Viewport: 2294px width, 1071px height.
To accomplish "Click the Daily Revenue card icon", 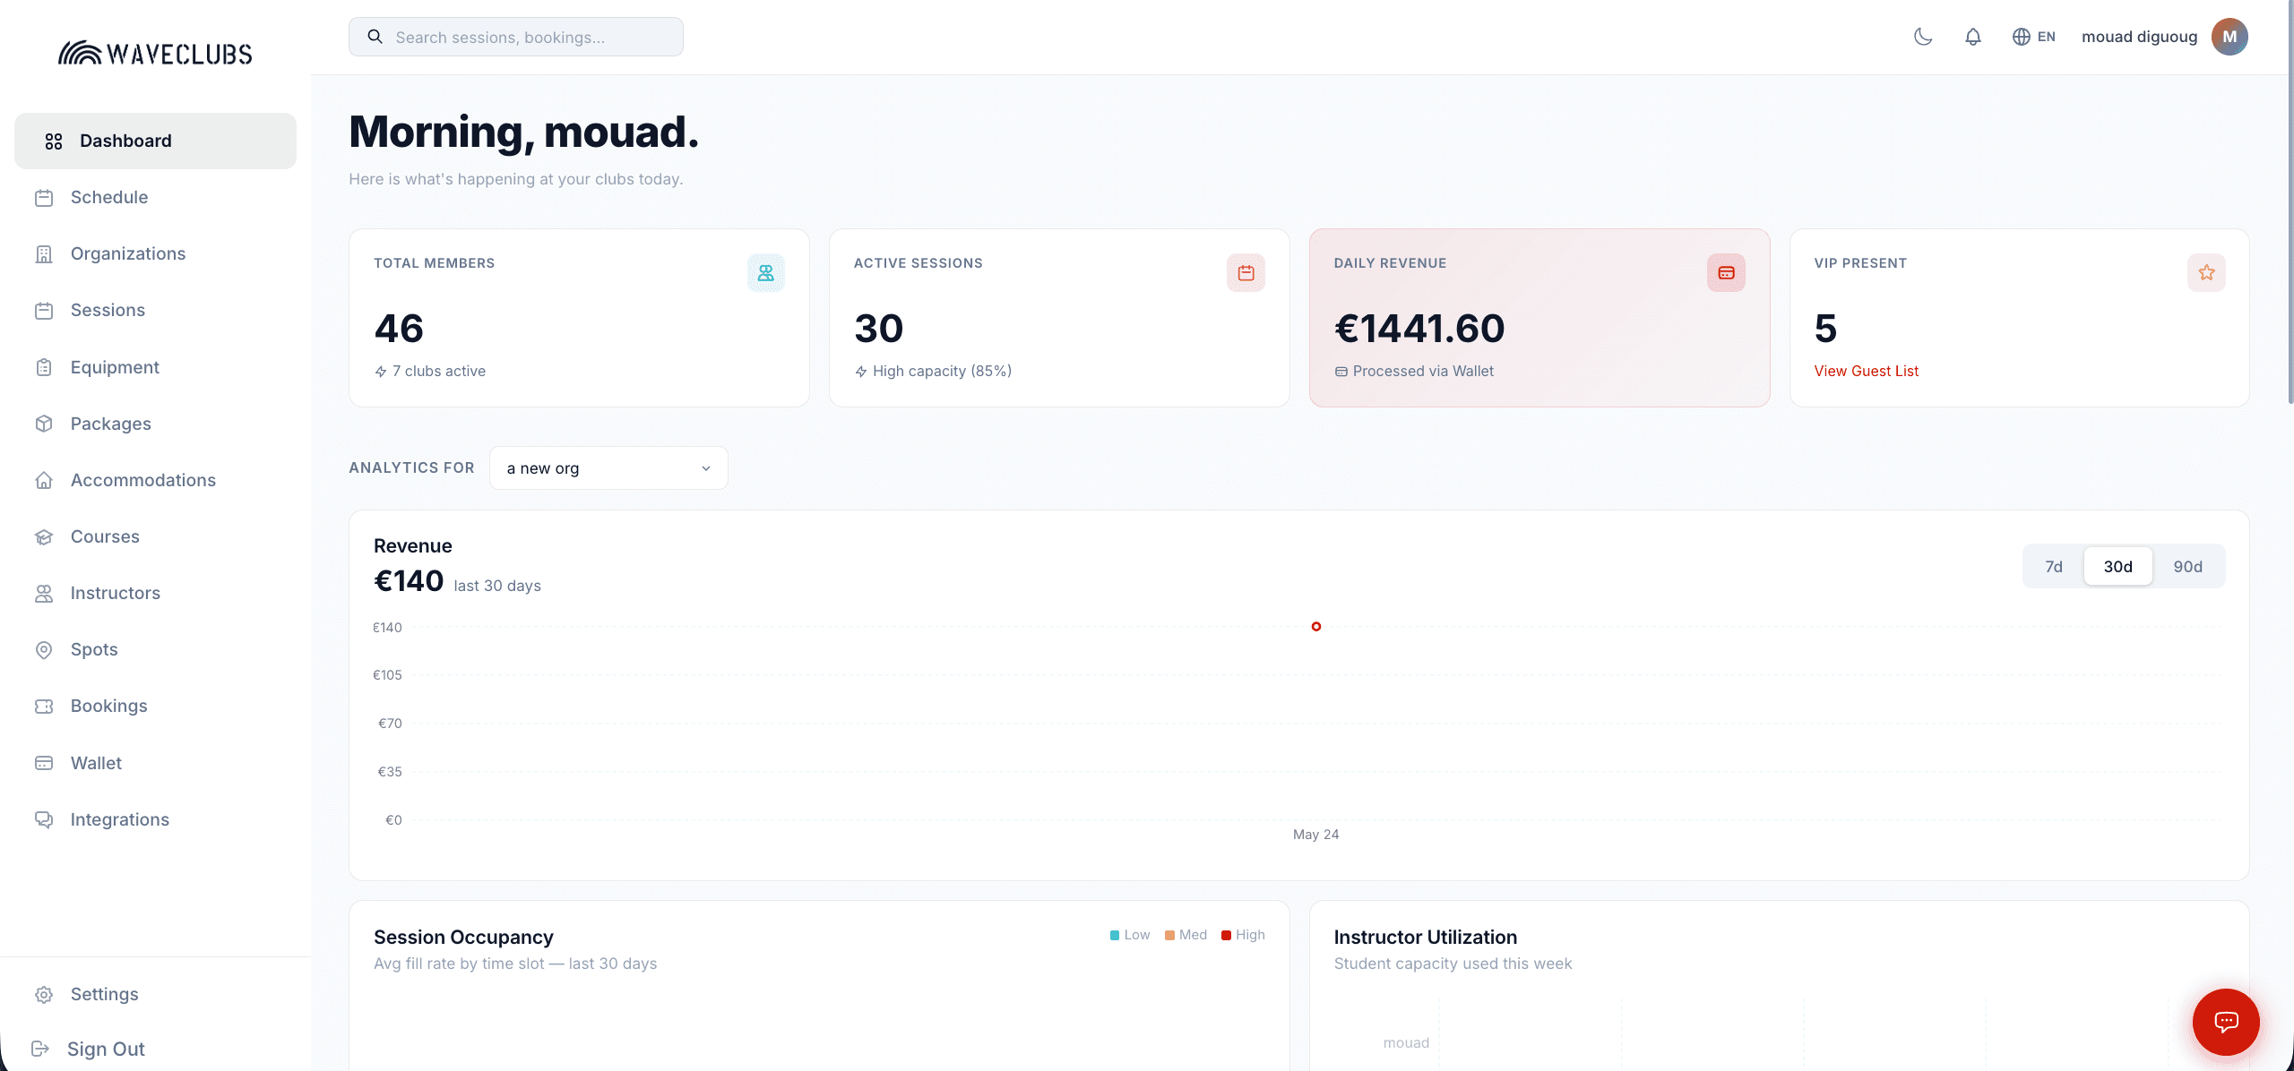I will pyautogui.click(x=1726, y=273).
